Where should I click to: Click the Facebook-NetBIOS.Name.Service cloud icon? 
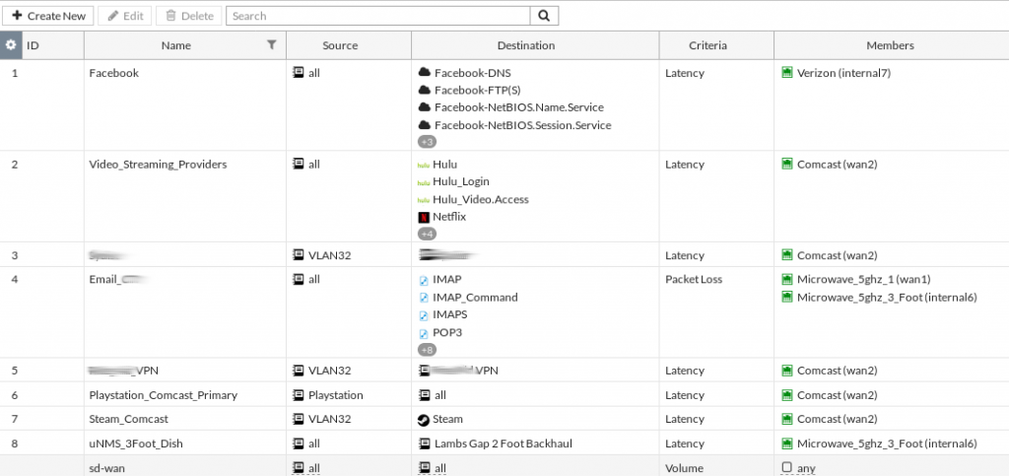pyautogui.click(x=424, y=107)
